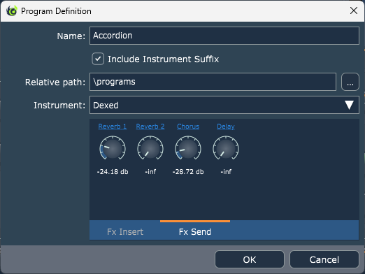The image size is (365, 274).
Task: Click the Reverb 1 send knob
Action: pyautogui.click(x=113, y=148)
